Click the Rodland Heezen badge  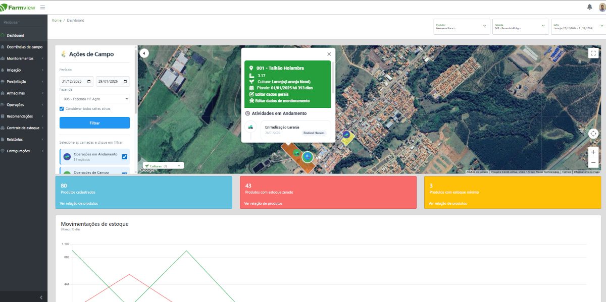point(314,133)
